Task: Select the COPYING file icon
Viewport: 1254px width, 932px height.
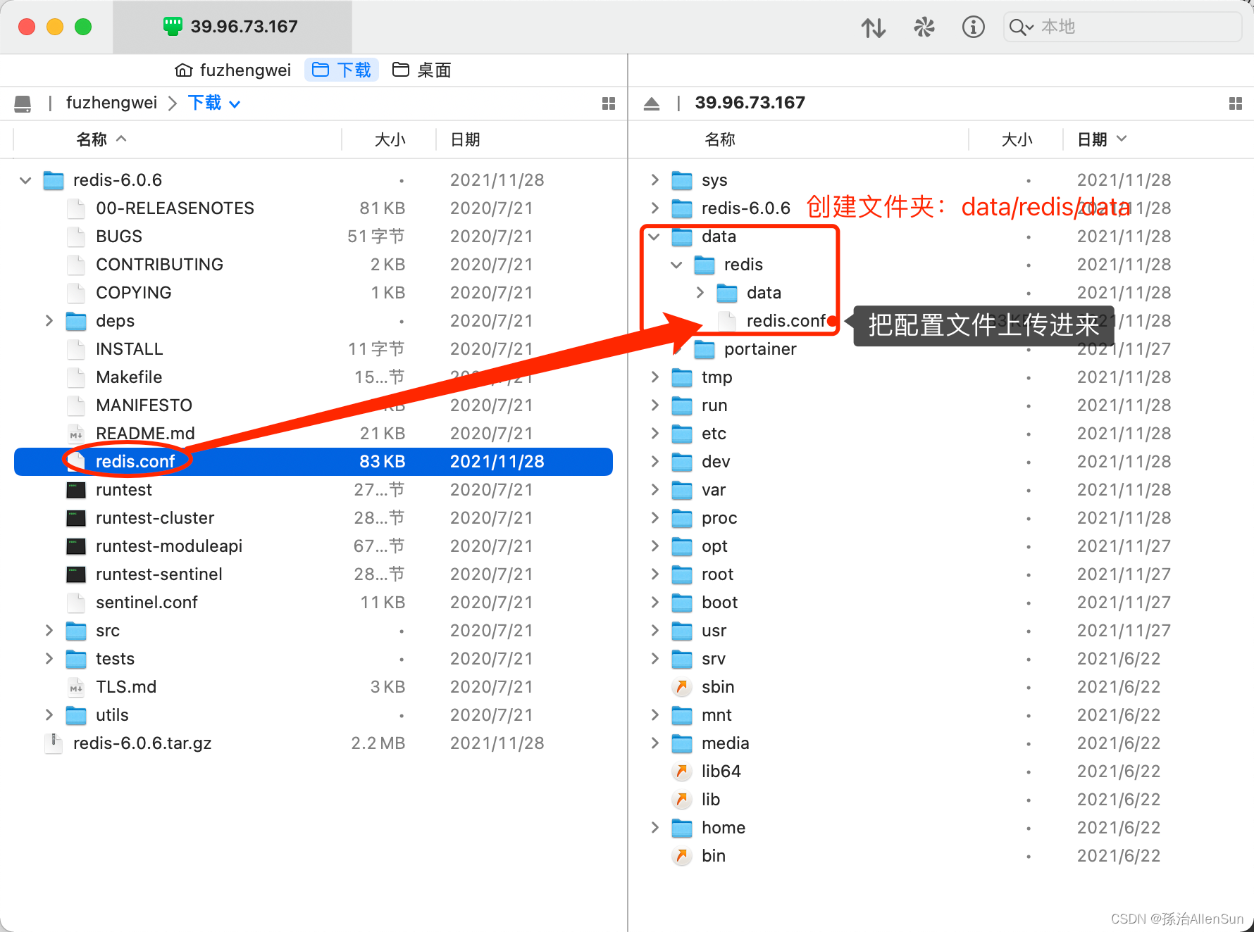Action: 76,293
